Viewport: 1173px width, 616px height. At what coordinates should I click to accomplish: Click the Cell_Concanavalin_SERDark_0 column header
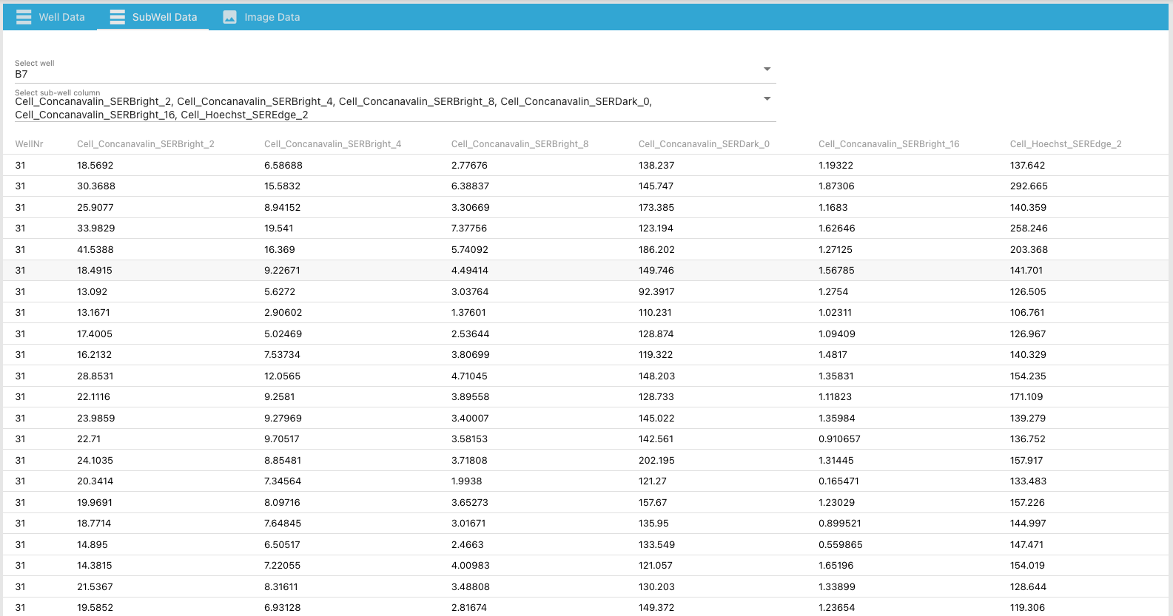[704, 144]
